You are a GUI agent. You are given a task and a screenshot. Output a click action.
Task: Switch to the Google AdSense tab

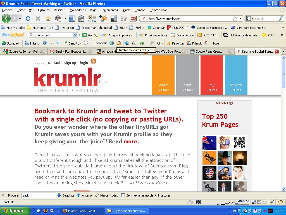pyautogui.click(x=24, y=52)
